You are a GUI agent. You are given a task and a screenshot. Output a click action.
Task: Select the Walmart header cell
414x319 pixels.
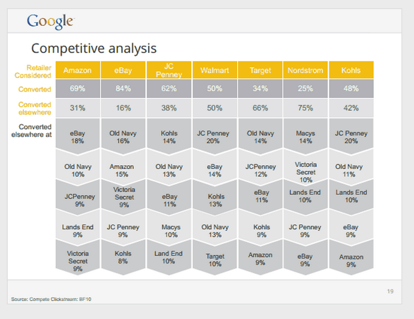[214, 70]
